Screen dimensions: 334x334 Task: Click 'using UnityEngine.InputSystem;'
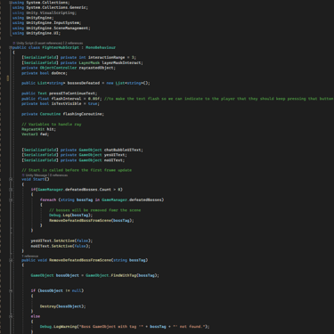(x=46, y=23)
